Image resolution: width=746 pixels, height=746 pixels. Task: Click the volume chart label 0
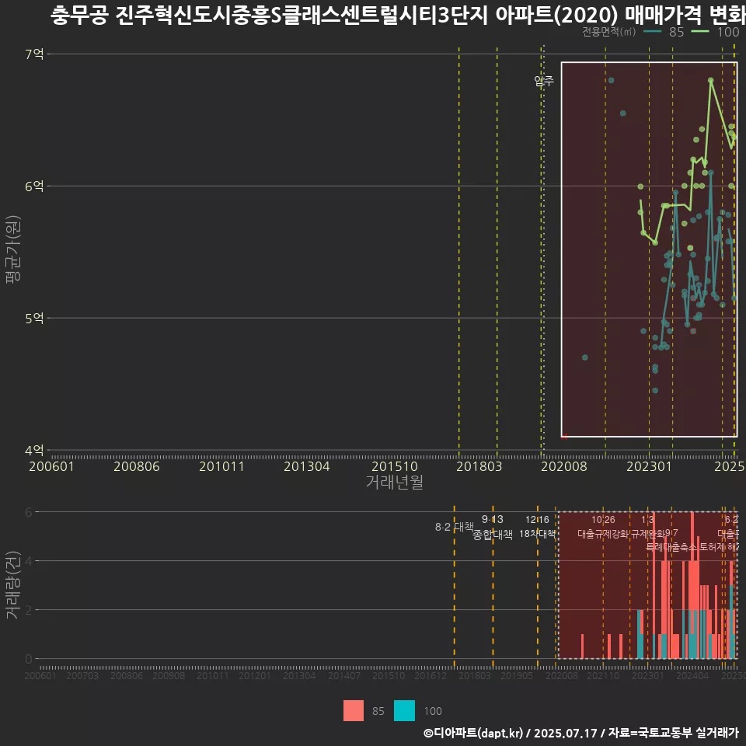[x=29, y=659]
